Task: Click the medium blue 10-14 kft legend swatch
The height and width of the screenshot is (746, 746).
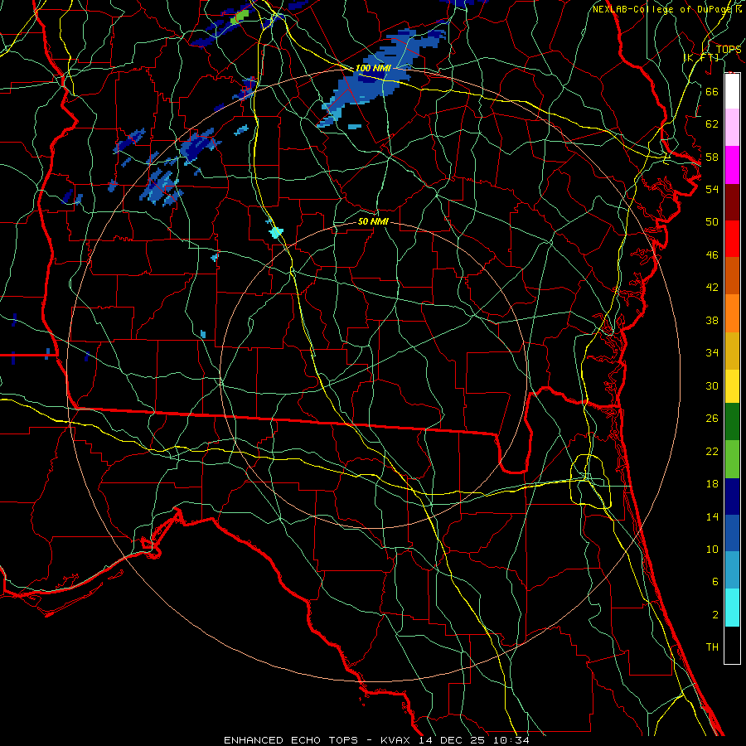Action: [732, 533]
